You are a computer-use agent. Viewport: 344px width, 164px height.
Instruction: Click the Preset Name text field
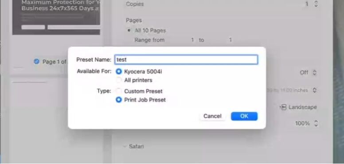[186, 60]
